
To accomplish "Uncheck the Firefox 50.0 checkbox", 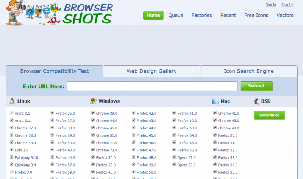I will [x=134, y=172].
